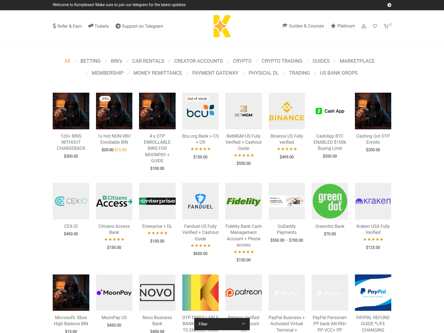
Task: Expand the Filter panel
Action: pyautogui.click(x=222, y=324)
